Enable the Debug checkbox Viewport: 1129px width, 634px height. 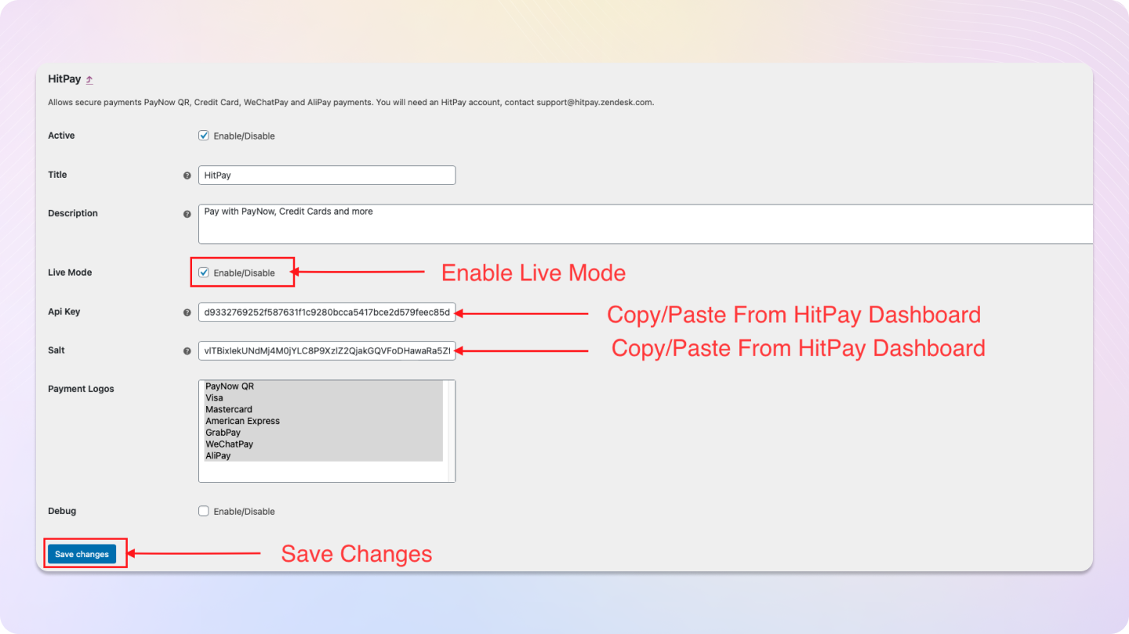pos(204,511)
